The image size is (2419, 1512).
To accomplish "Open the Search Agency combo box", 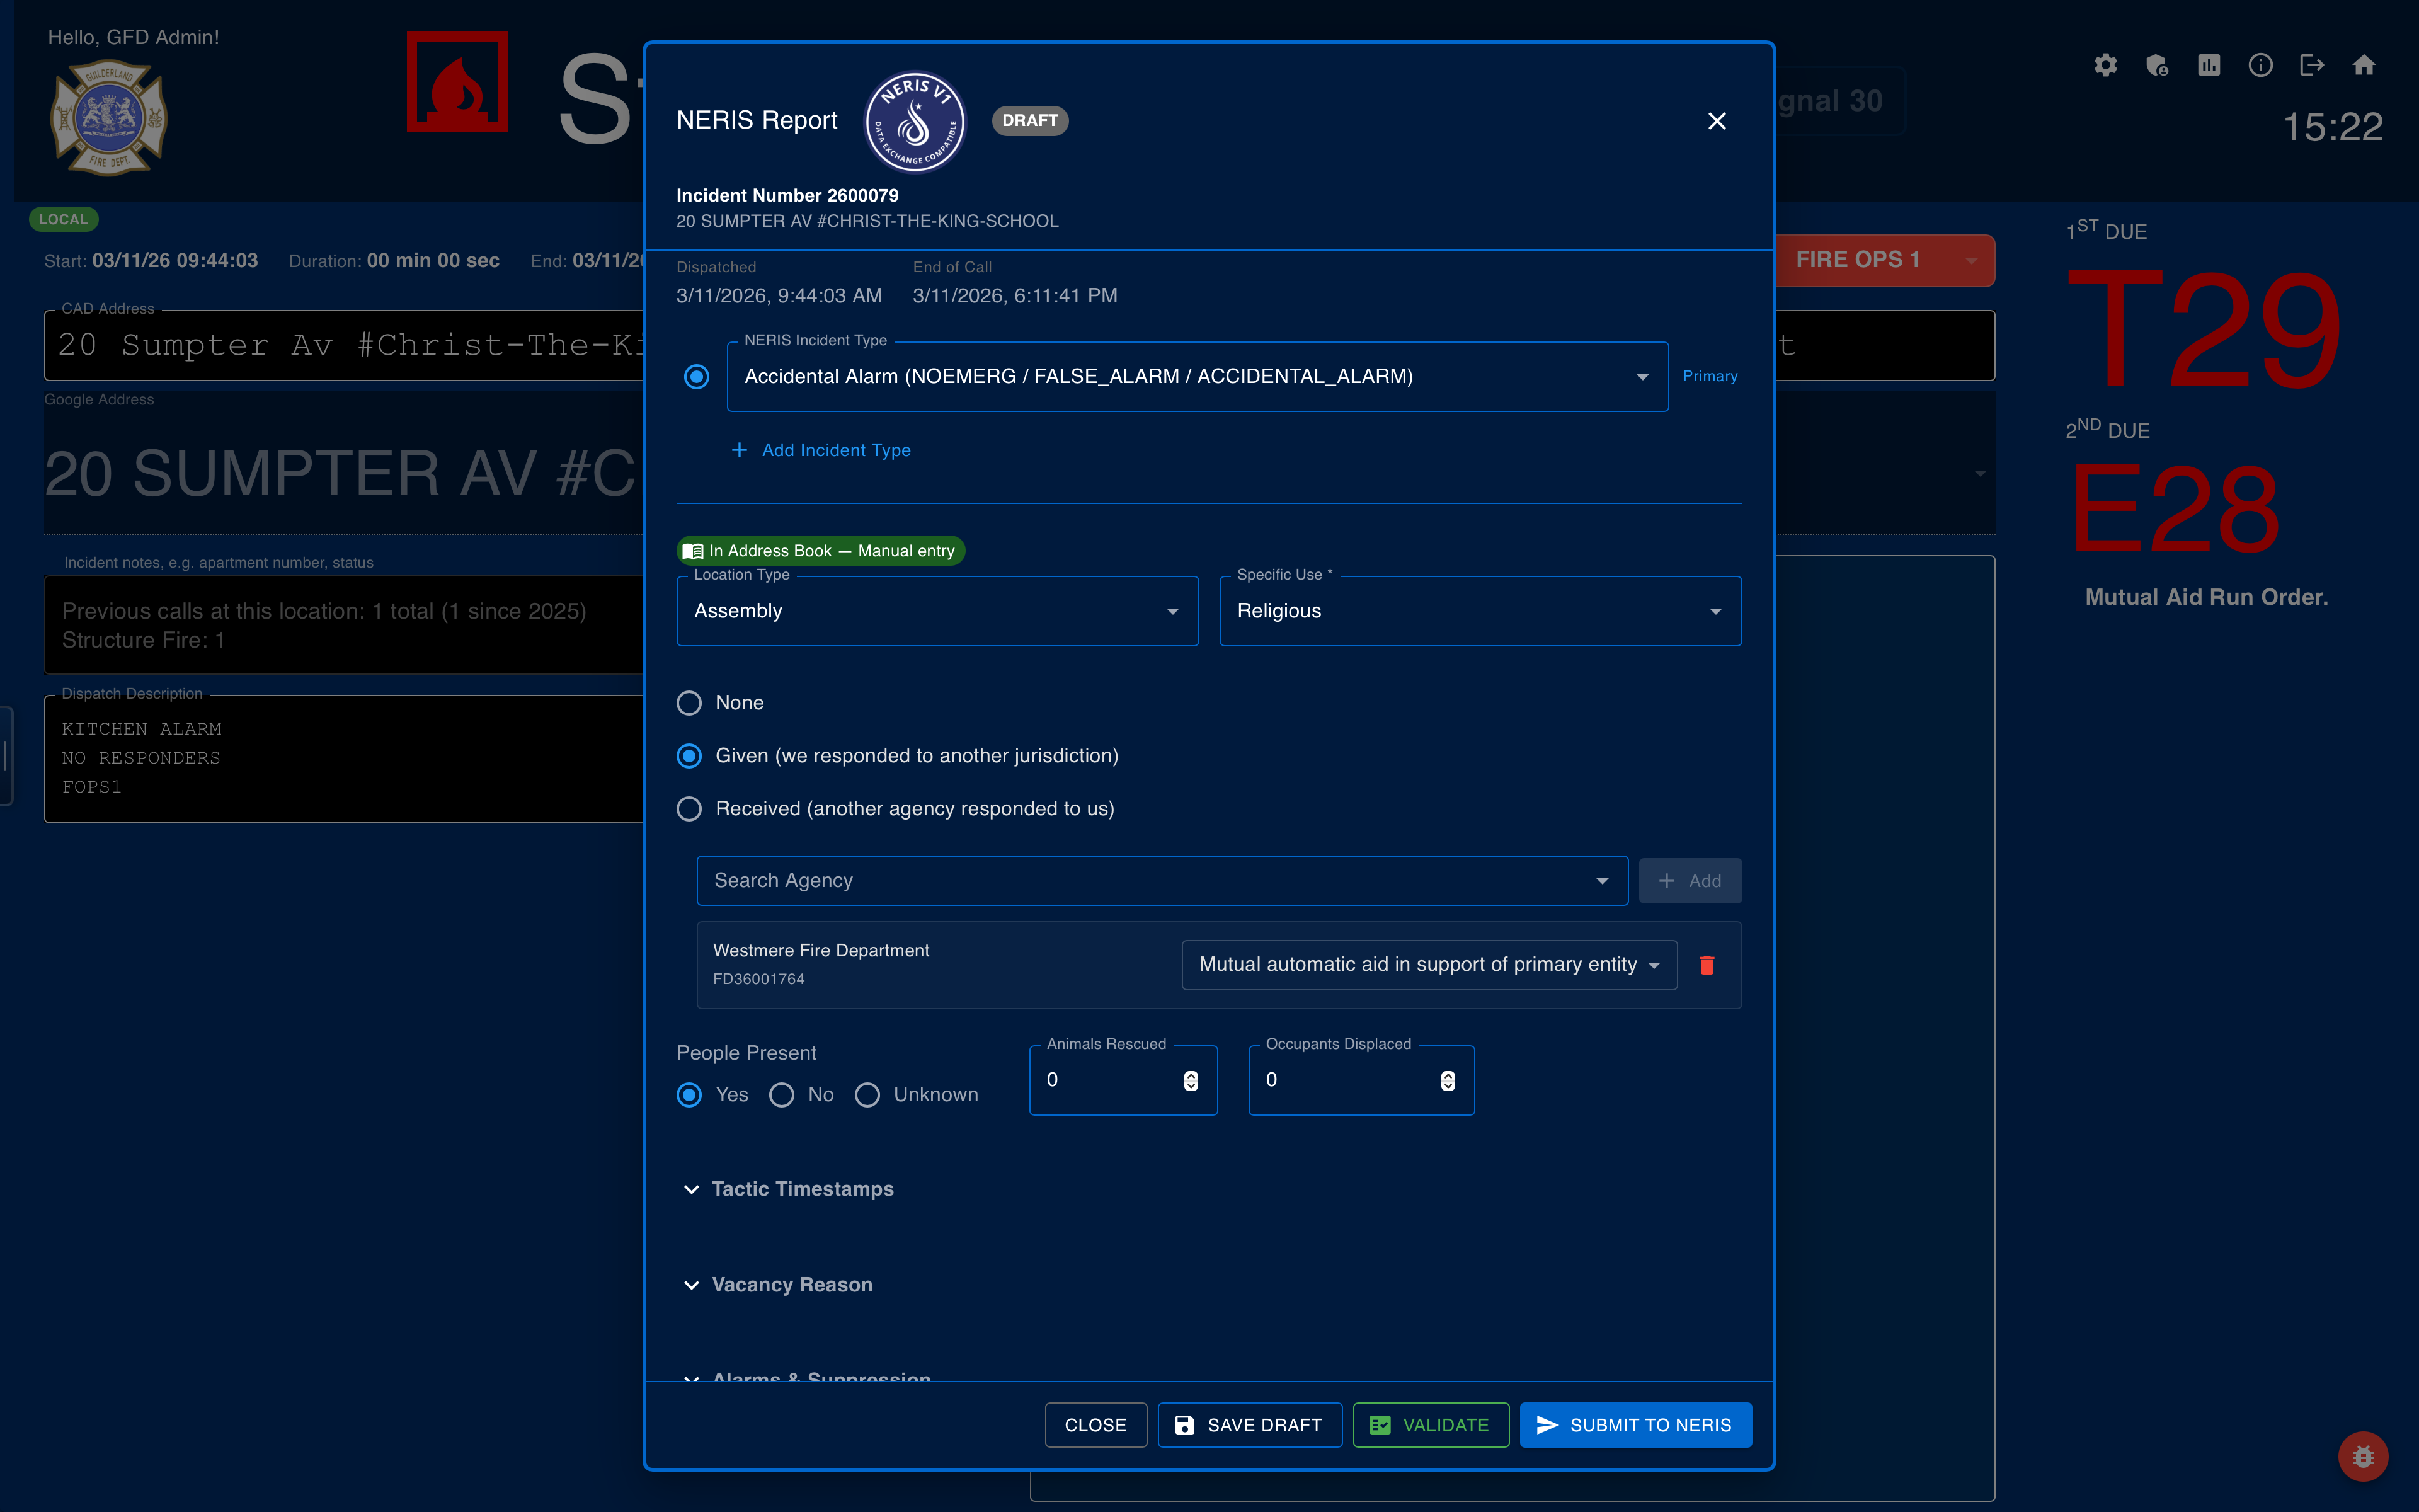I will [1162, 881].
